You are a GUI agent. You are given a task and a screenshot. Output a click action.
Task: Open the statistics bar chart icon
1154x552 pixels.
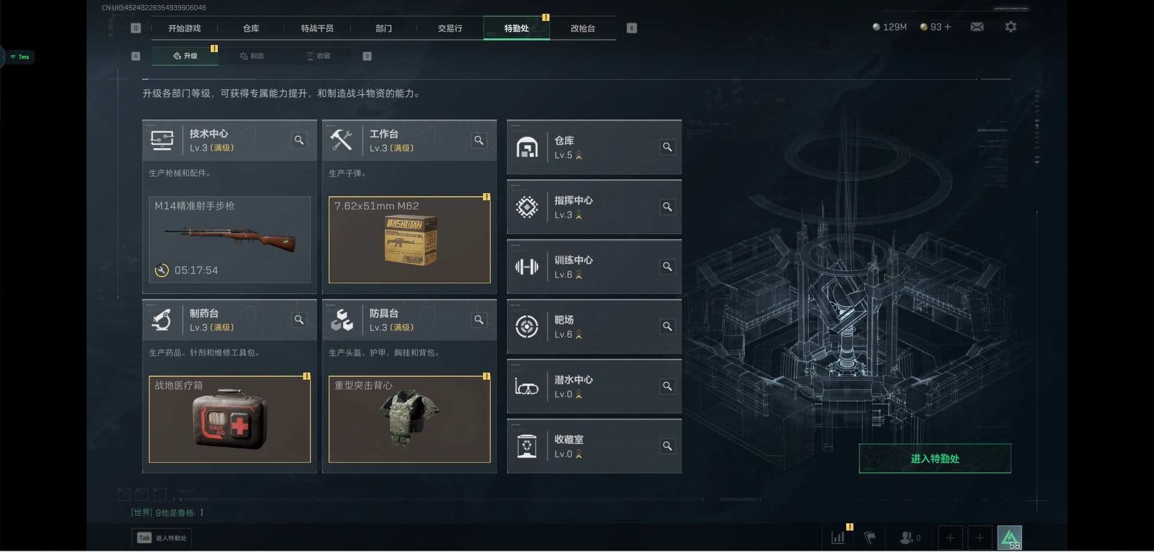[838, 538]
